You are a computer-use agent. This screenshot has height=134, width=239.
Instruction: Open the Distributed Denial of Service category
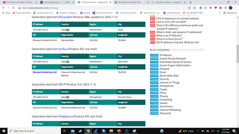point(175,62)
